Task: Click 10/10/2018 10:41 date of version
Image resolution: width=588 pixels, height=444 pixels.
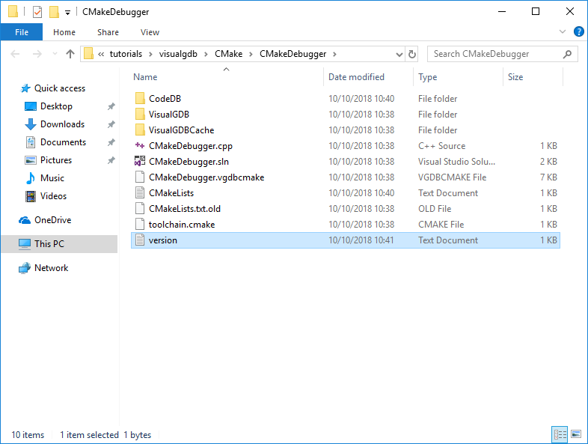Action: (x=361, y=240)
